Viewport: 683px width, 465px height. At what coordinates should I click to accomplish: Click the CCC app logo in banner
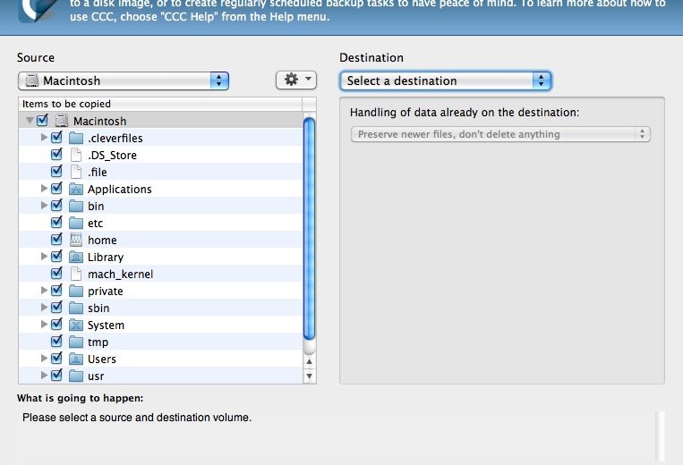(38, 10)
